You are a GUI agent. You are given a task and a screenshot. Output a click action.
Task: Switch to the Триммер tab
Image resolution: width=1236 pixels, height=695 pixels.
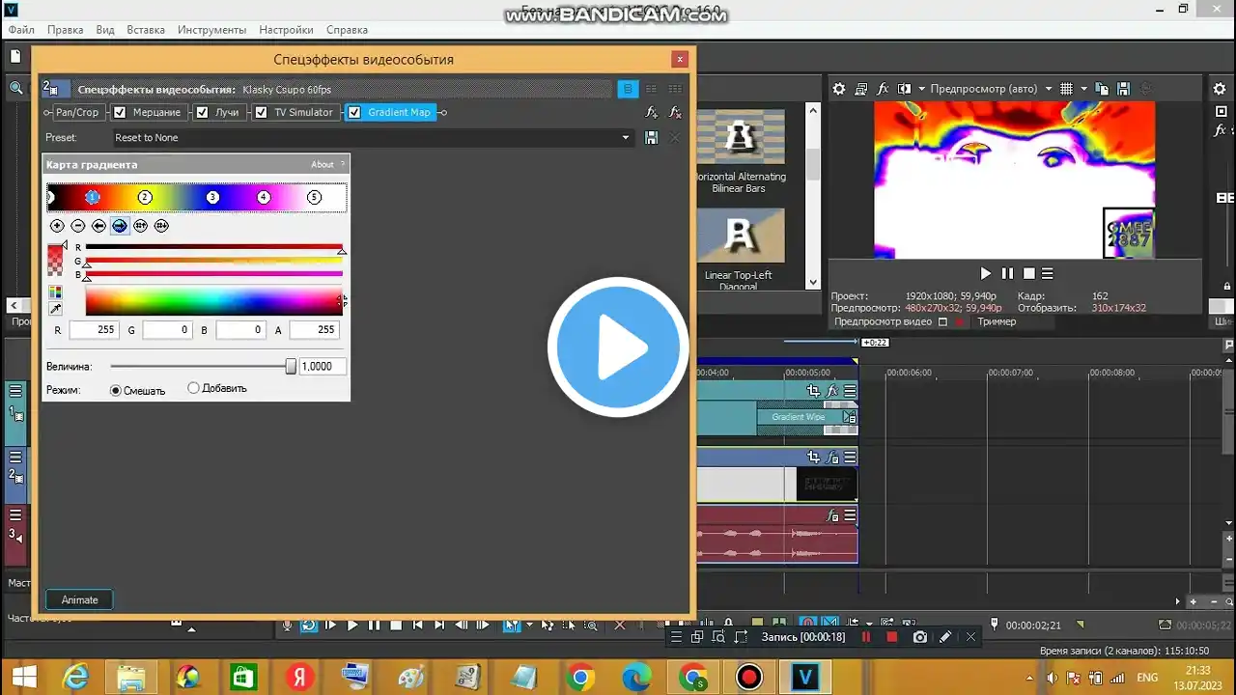click(996, 321)
